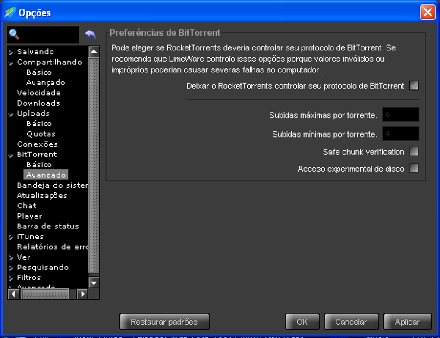The height and width of the screenshot is (338, 440).
Task: Expand the Ver tree node
Action: [x=11, y=257]
